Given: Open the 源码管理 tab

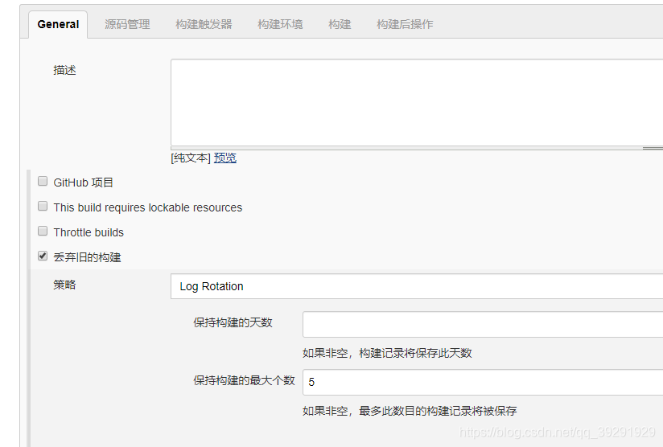Looking at the screenshot, I should click(x=127, y=24).
